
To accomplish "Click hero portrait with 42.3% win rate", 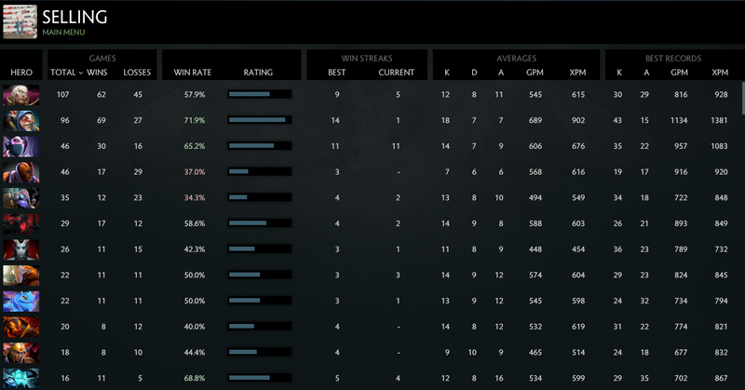I will 20,249.
